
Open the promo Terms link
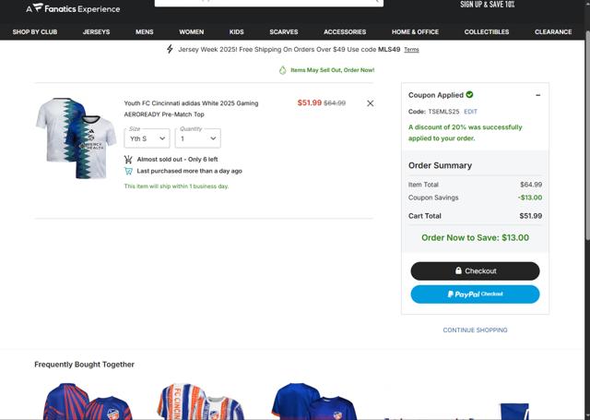pyautogui.click(x=411, y=50)
